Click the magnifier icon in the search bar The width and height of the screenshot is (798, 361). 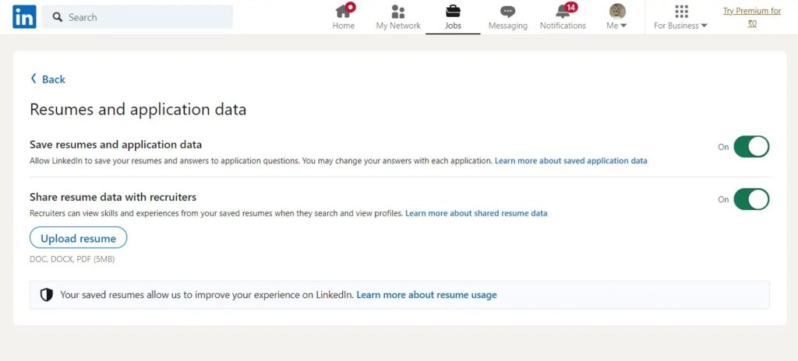pos(58,17)
